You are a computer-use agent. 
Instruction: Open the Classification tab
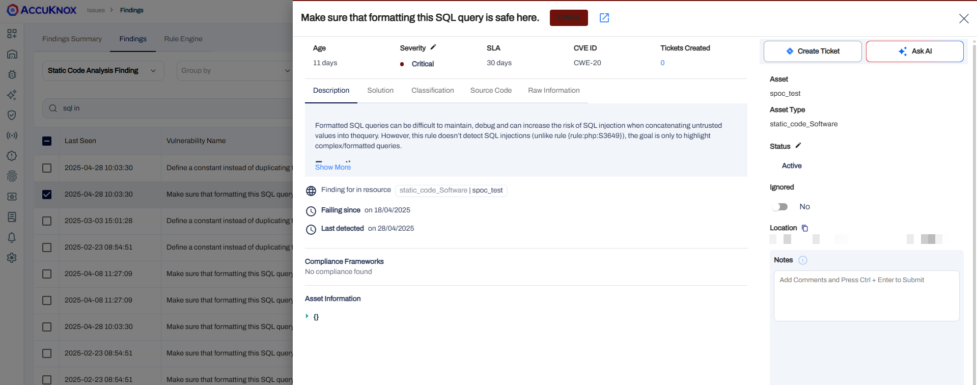click(x=433, y=90)
